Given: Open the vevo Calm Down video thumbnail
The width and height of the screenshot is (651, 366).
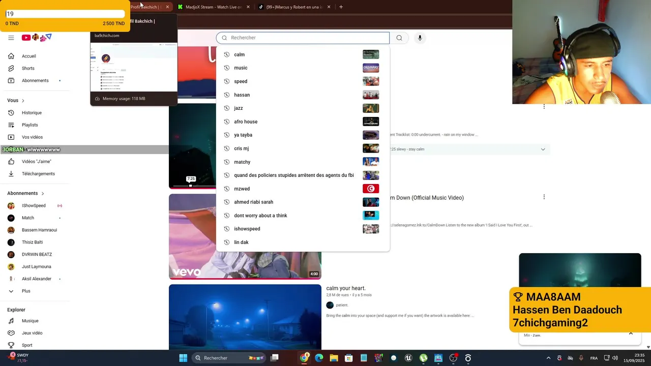Looking at the screenshot, I should (x=245, y=236).
